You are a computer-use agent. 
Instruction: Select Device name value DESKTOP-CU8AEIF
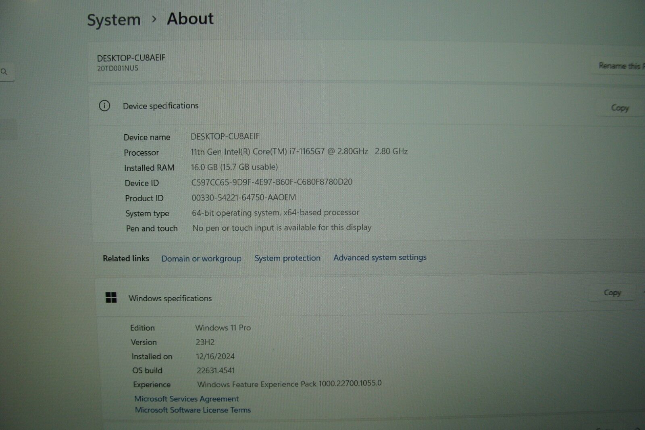(225, 136)
